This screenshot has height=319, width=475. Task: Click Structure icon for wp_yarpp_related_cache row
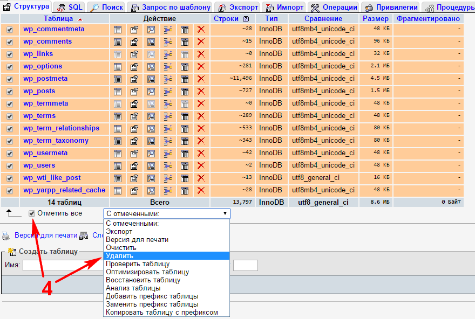134,191
